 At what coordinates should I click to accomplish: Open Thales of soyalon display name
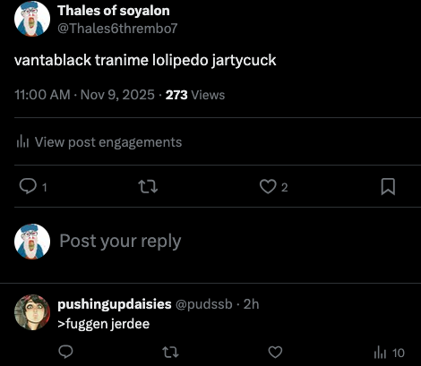114,11
